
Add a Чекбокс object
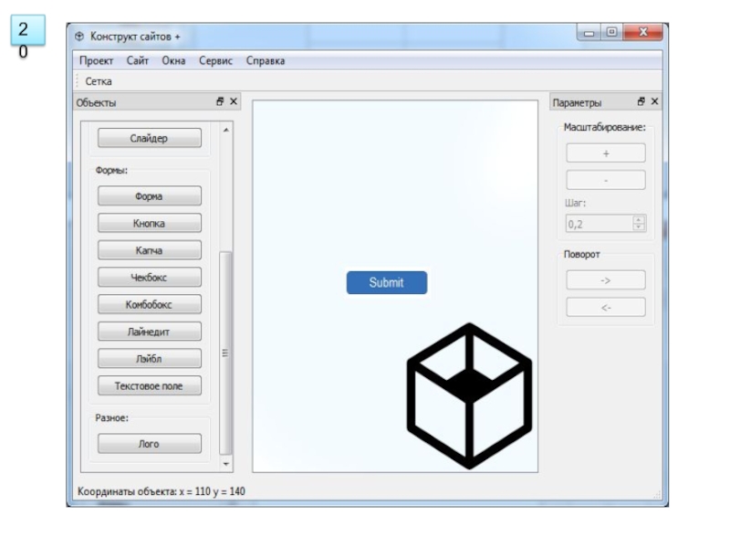click(150, 278)
